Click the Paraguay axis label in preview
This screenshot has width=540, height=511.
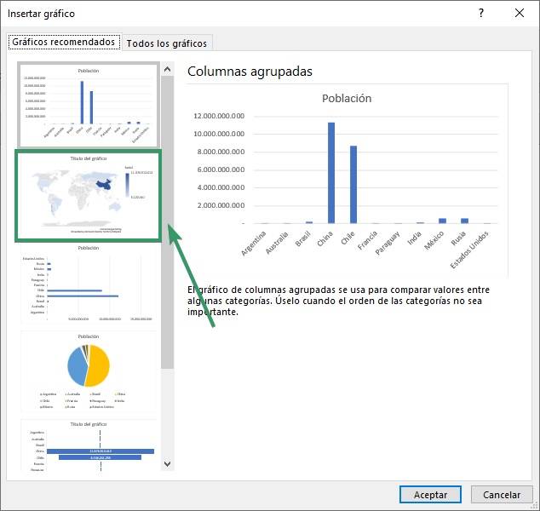click(388, 243)
